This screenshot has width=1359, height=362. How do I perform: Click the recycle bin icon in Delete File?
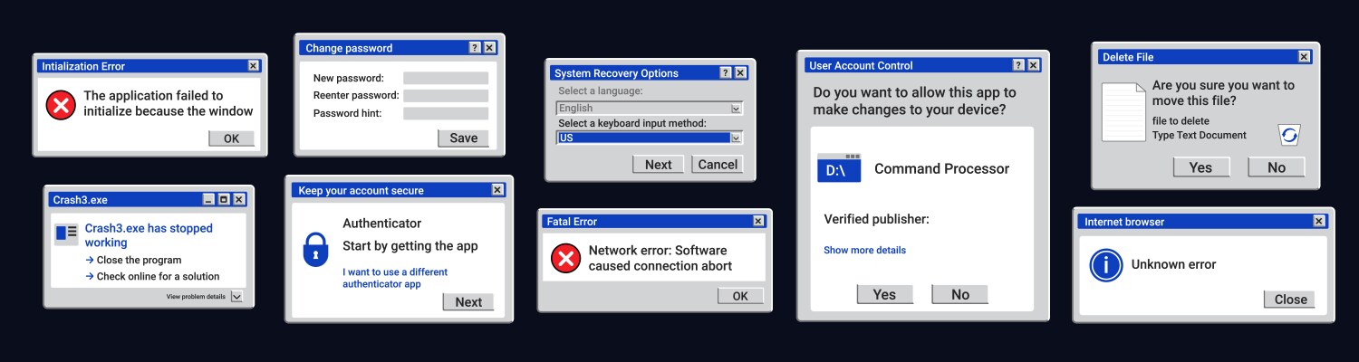[1288, 135]
